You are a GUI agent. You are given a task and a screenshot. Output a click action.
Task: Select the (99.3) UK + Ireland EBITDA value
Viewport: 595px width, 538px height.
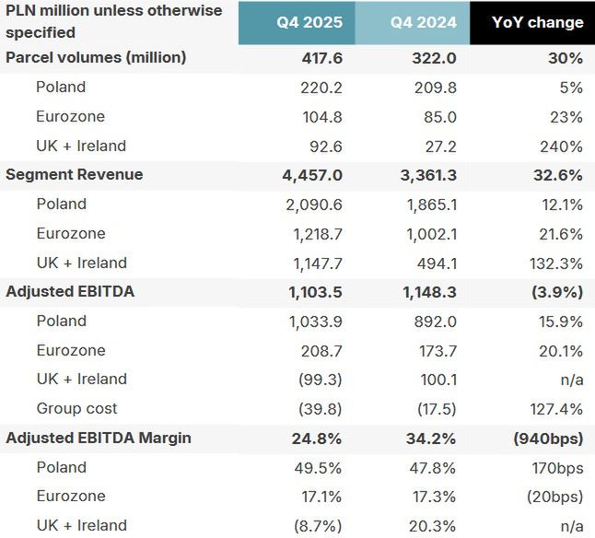click(x=321, y=380)
